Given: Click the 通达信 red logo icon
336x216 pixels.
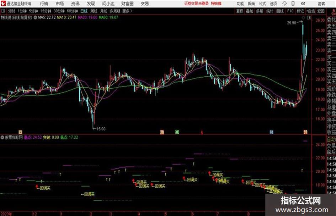Looking at the screenshot, I should 3,4.
